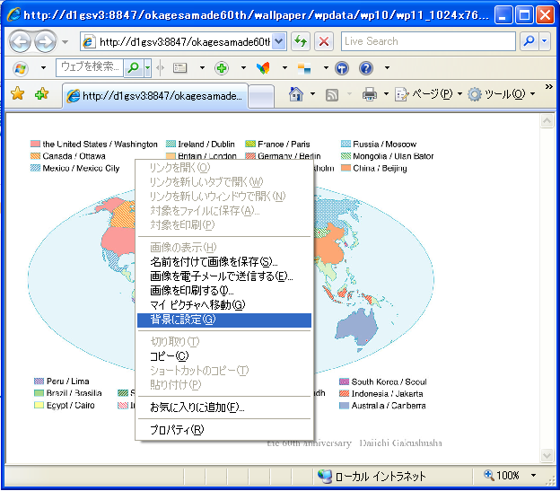
Task: Click the Home page icon
Action: click(x=295, y=94)
